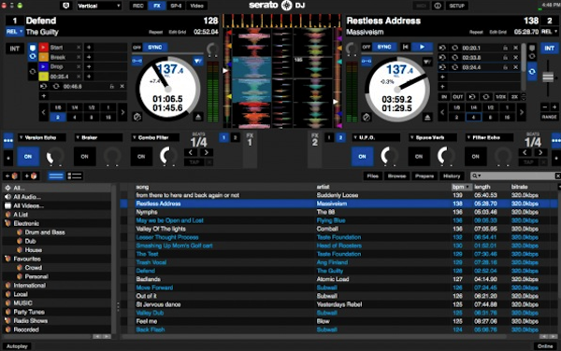The image size is (561, 351).
Task: Click the RANGE button on deck 2
Action: 549,117
